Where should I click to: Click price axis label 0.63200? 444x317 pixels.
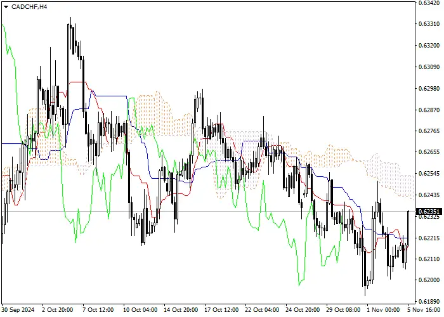click(x=429, y=46)
